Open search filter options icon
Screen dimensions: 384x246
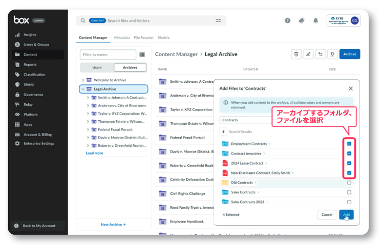click(x=219, y=21)
